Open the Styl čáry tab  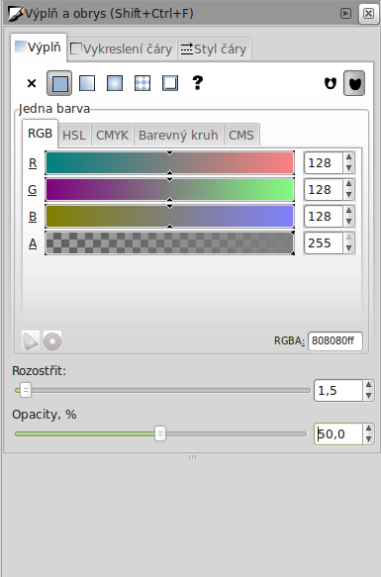[x=214, y=48]
